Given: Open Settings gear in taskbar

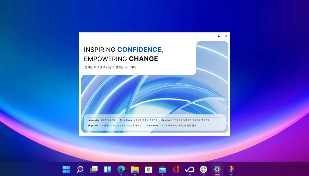Looking at the screenshot, I should click(x=217, y=169).
